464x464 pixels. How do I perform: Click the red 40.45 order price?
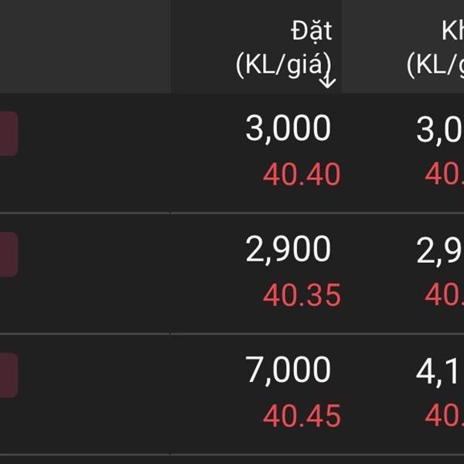pos(302,416)
